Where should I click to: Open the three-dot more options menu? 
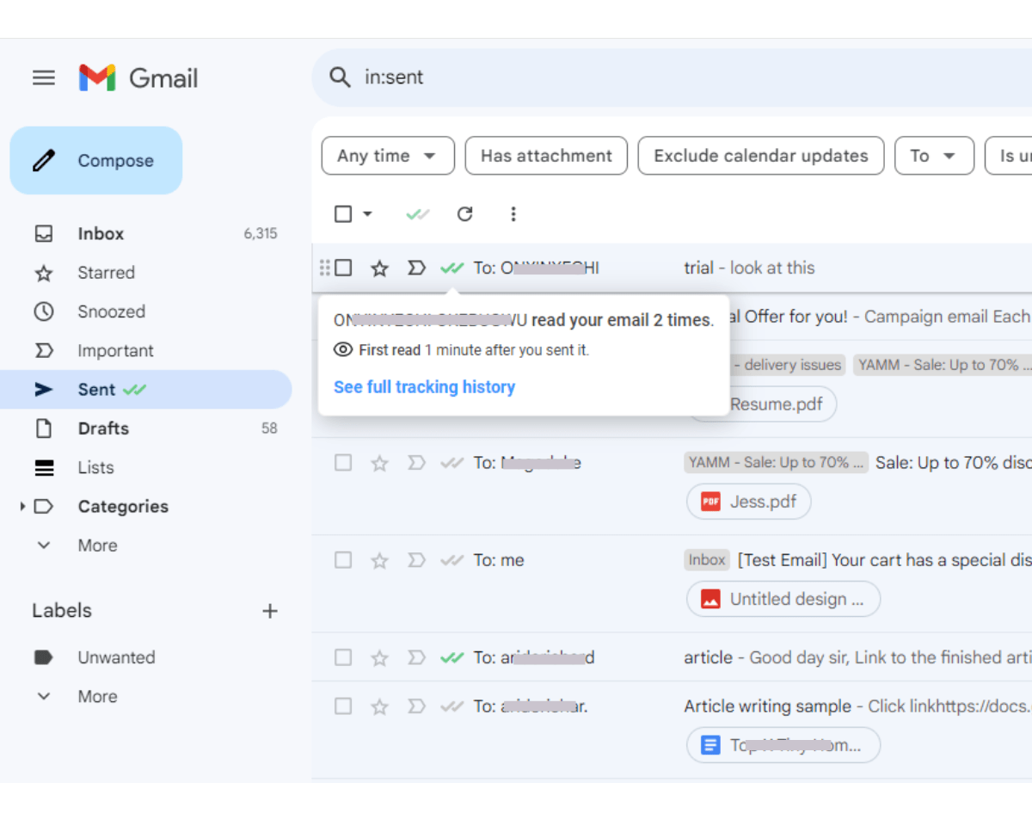513,213
